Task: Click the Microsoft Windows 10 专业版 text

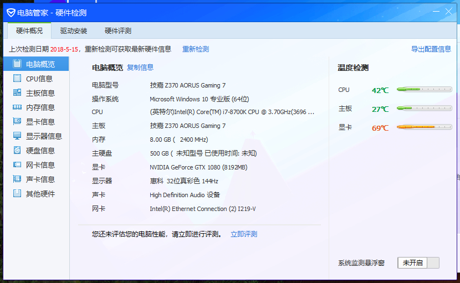Action: pos(199,99)
